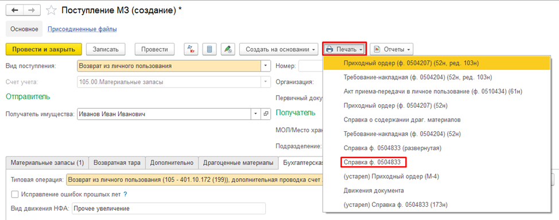
Task: Expand the Получатель имущества dropdown arrow
Action: [255, 114]
